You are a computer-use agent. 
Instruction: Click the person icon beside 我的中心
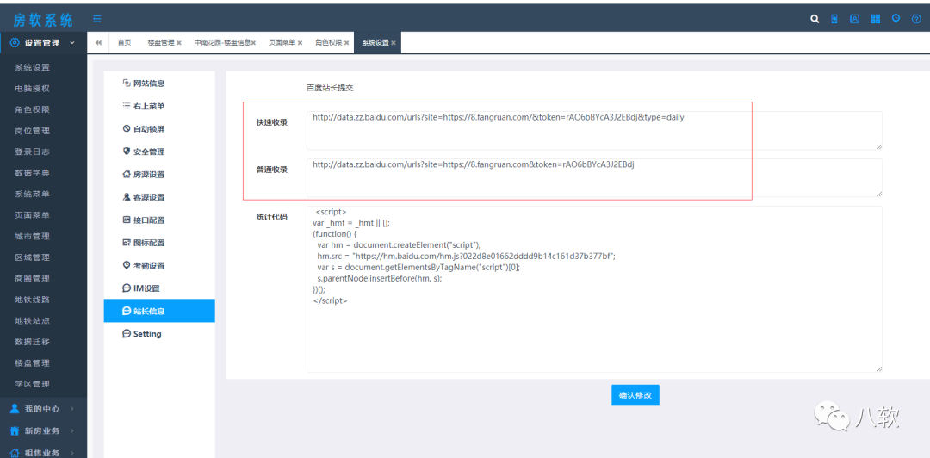(x=15, y=408)
